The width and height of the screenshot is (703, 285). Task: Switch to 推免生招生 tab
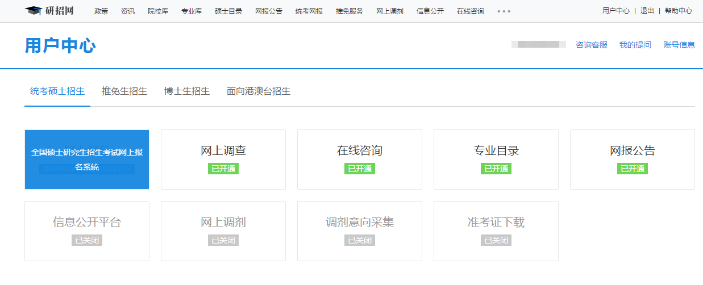(124, 91)
